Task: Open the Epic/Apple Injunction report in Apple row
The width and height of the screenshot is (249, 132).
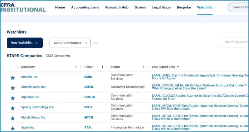Action: pyautogui.click(x=201, y=128)
